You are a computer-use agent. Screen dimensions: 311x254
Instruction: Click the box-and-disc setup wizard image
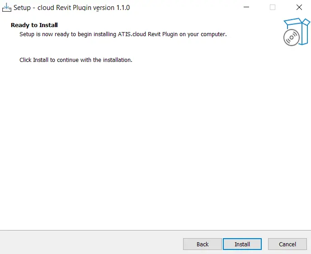(297, 32)
